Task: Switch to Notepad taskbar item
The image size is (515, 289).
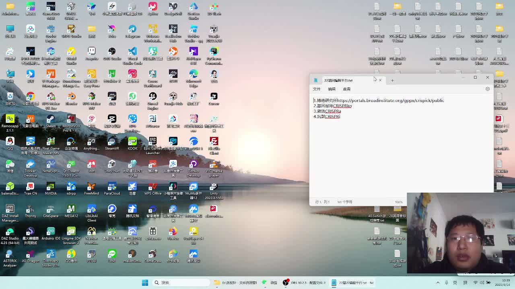Action: tap(353, 283)
